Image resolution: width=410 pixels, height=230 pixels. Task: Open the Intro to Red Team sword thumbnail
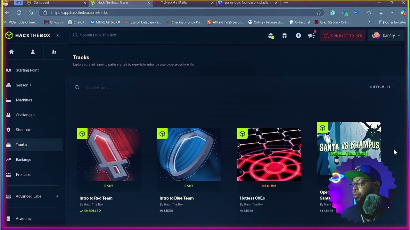(109, 155)
